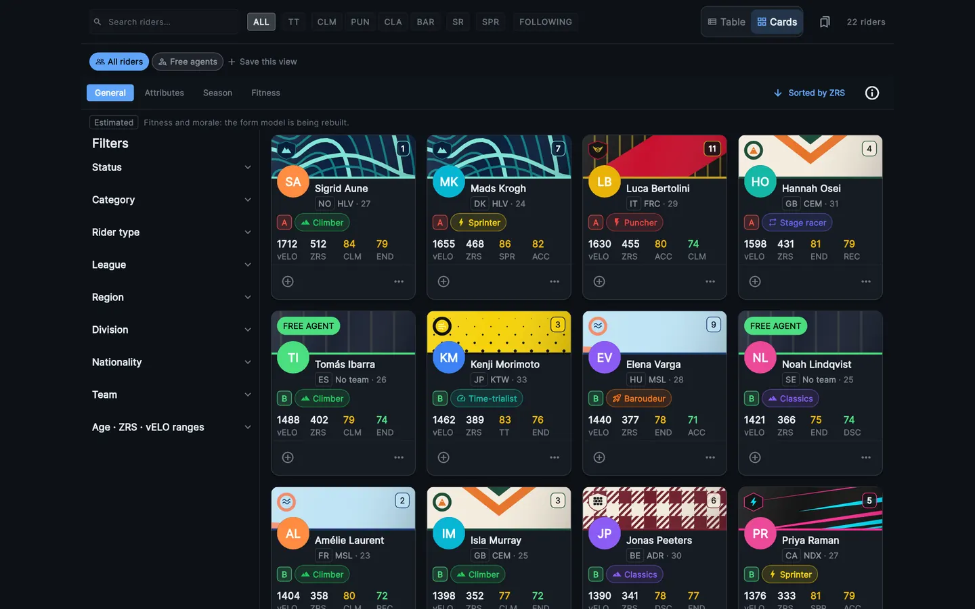The width and height of the screenshot is (975, 609).
Task: Click Save this view
Action: tap(263, 62)
